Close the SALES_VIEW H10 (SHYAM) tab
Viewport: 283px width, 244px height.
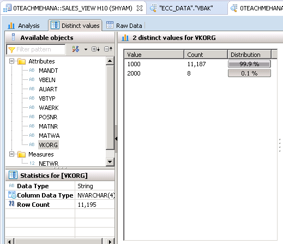coord(140,8)
